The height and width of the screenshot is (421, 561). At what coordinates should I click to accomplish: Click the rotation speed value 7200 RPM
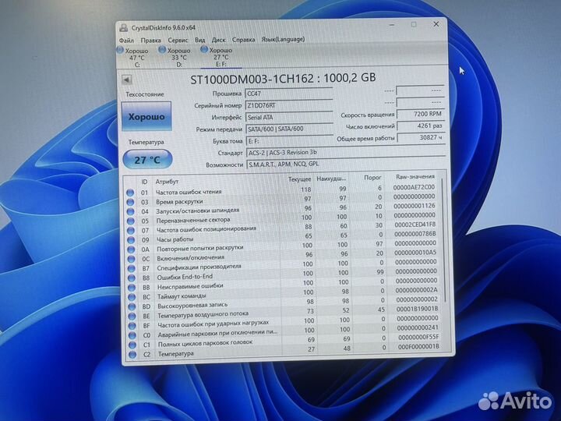421,114
